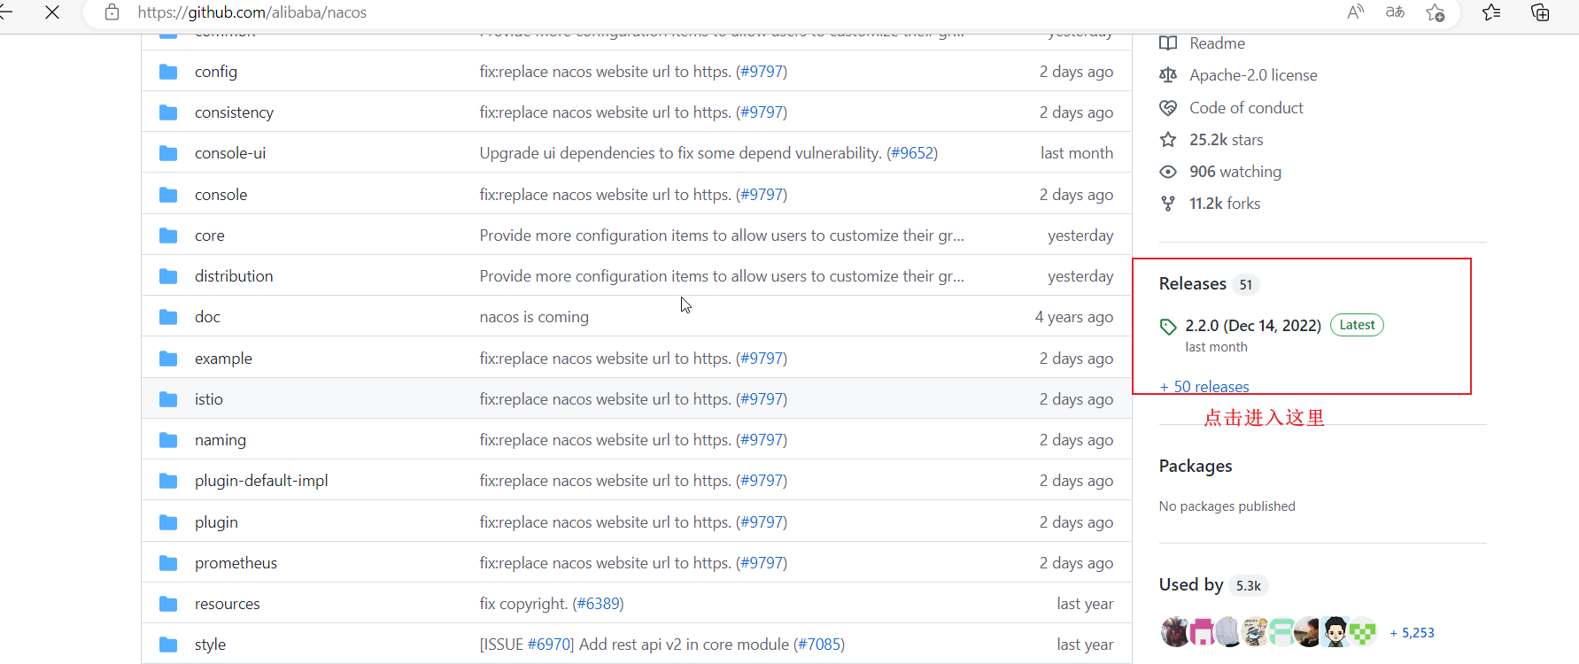Click the site info lock icon

click(112, 12)
